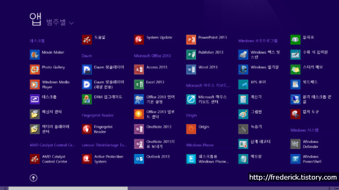Click the Fingerprint Reader category header
Viewport: 339px width, 190px height.
(x=98, y=115)
